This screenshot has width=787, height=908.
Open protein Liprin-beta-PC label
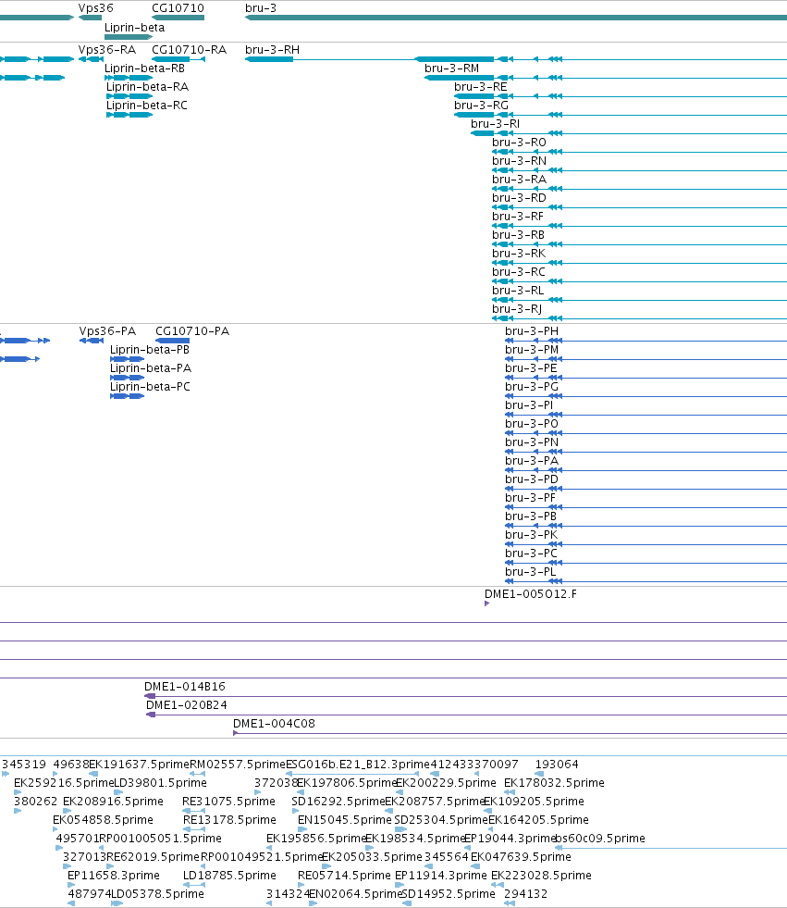pos(150,387)
